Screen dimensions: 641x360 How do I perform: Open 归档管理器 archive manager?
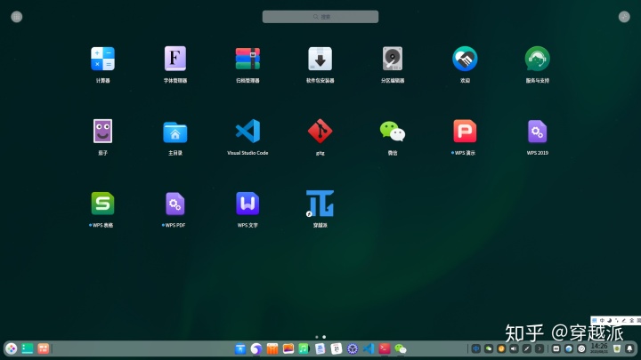(x=247, y=59)
